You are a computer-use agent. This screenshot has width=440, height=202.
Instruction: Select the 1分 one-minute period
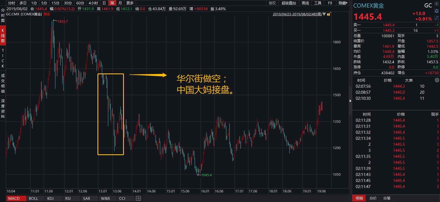click(x=34, y=3)
